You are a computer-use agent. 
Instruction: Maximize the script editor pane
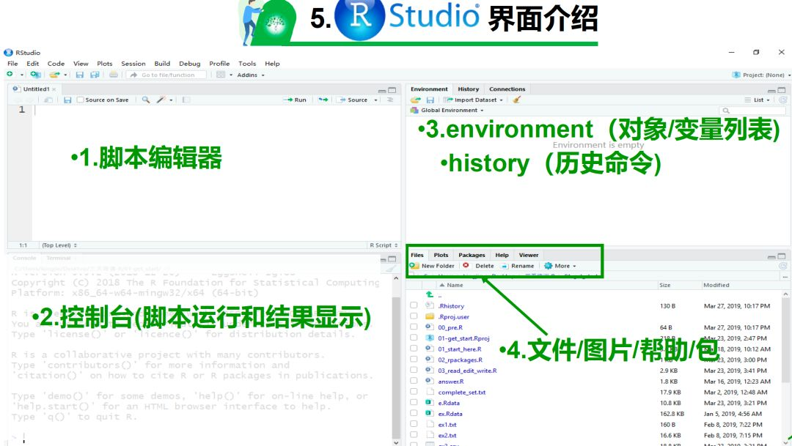pos(392,90)
